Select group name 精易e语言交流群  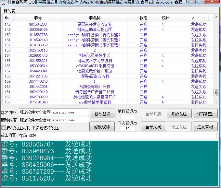pos(95,76)
